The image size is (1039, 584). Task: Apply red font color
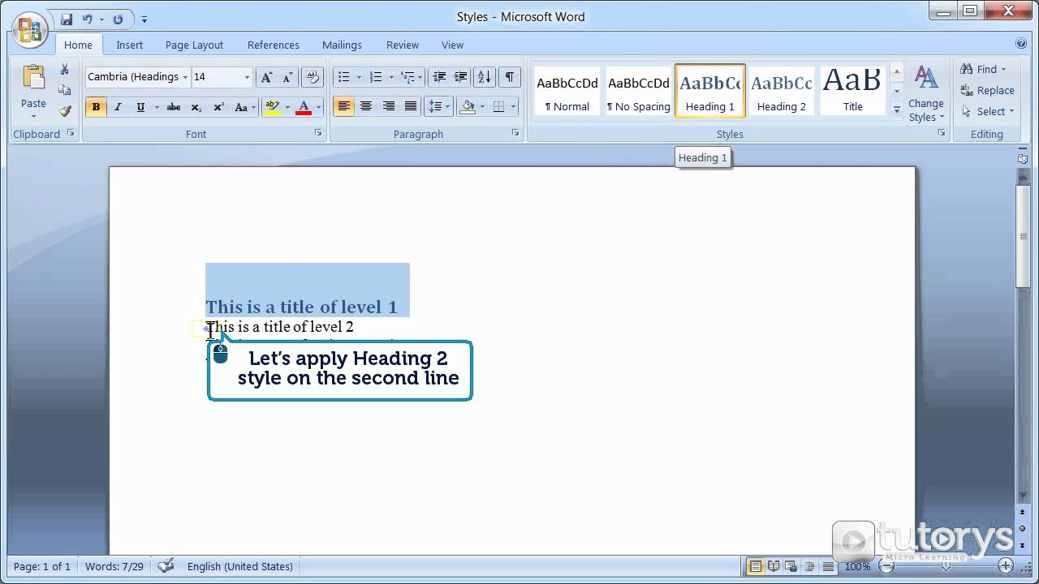coord(304,107)
